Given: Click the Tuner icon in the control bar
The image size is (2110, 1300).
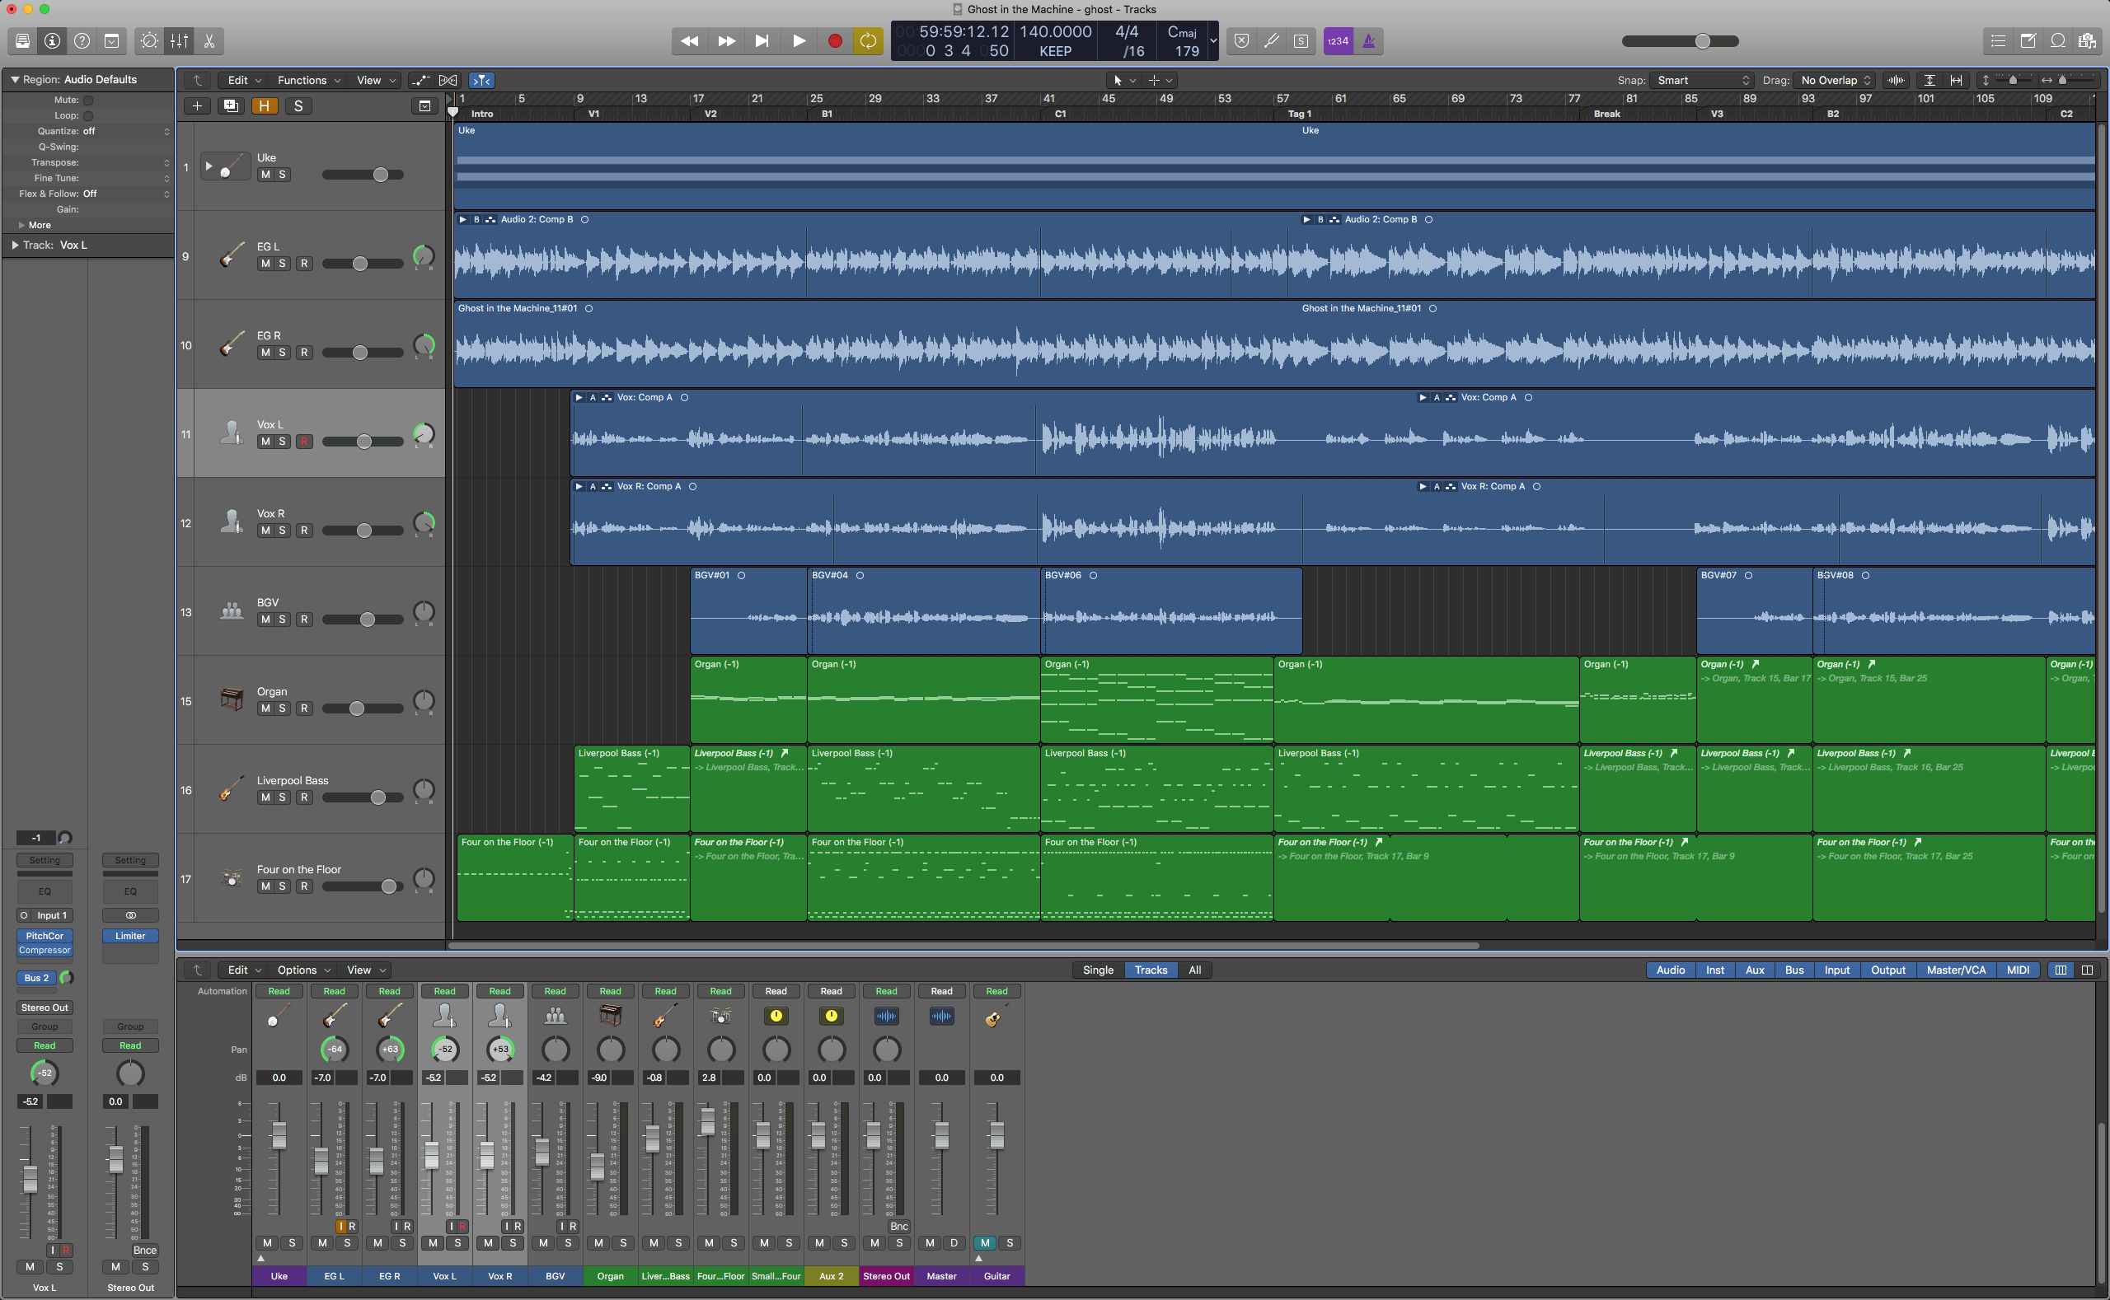Looking at the screenshot, I should pos(1271,40).
